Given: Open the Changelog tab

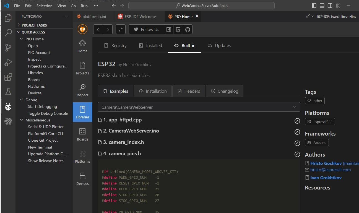Looking at the screenshot, I should [224, 91].
